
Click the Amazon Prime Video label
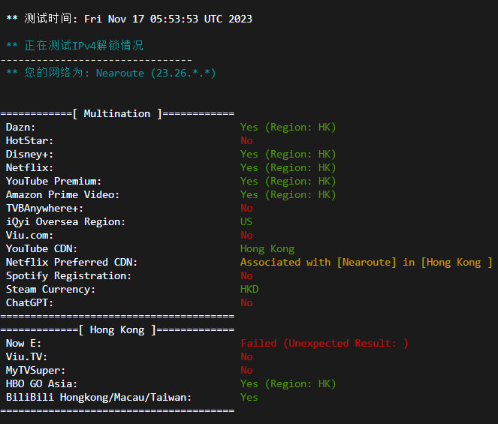tap(62, 194)
